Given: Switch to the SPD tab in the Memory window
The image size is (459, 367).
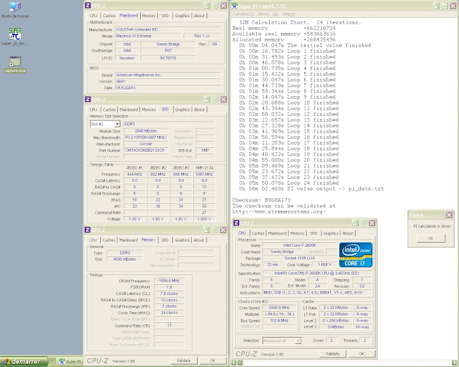Looking at the screenshot, I should [165, 240].
